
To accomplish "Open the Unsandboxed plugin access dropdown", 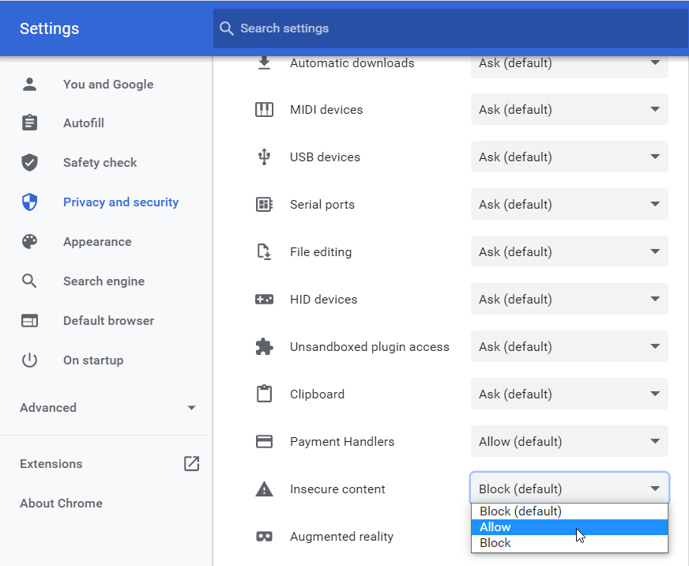I will (570, 347).
